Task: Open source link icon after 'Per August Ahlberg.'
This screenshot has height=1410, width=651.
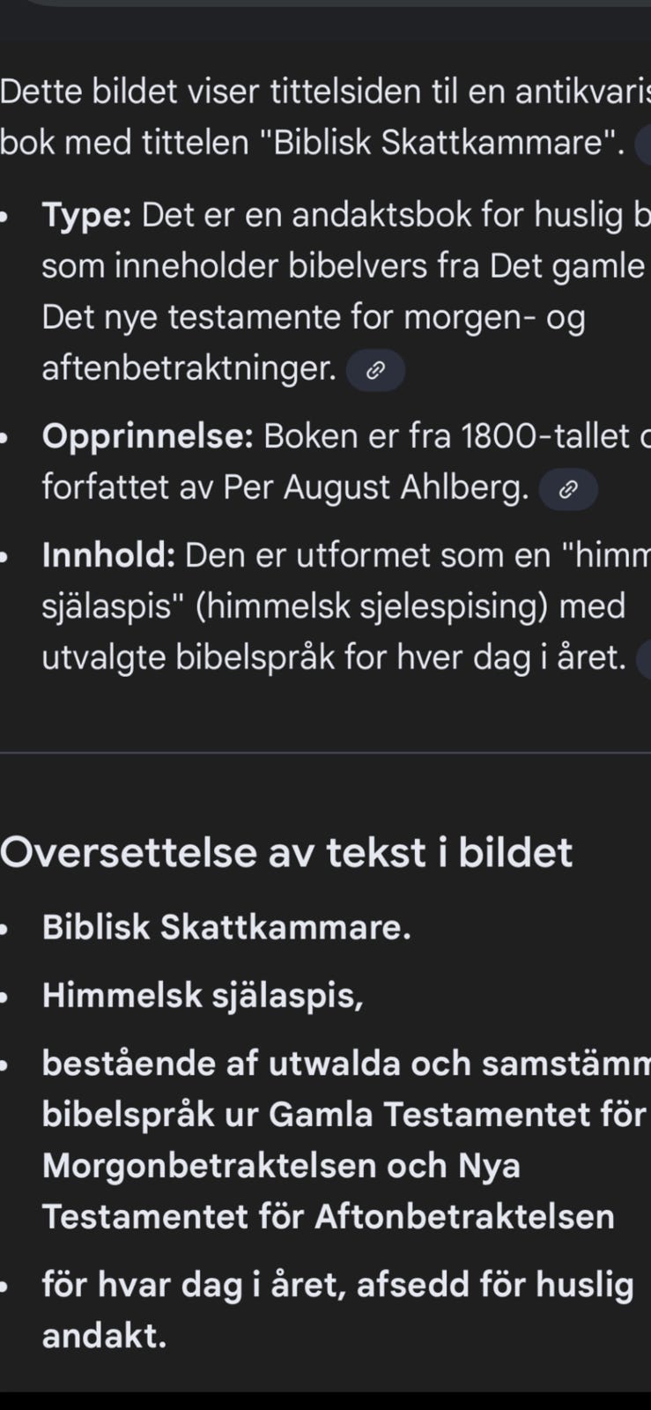Action: pos(568,489)
